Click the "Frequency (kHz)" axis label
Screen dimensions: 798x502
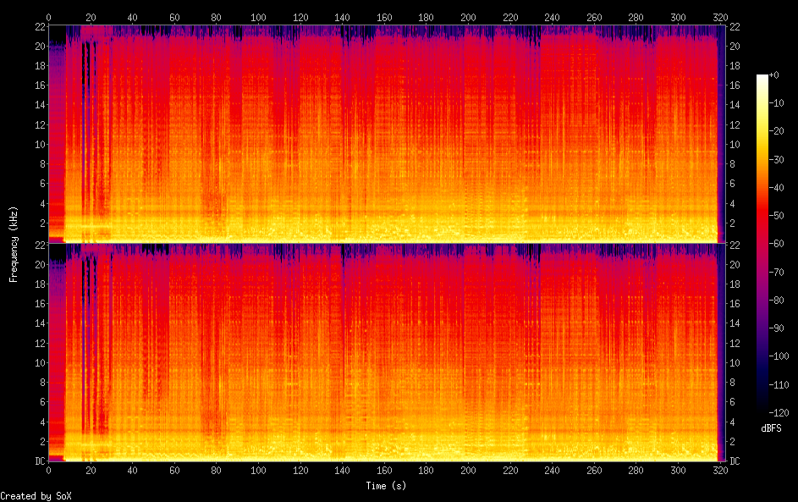(x=13, y=244)
